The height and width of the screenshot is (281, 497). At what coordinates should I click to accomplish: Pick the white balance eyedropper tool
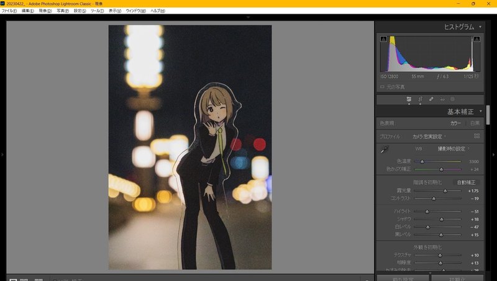(x=385, y=149)
